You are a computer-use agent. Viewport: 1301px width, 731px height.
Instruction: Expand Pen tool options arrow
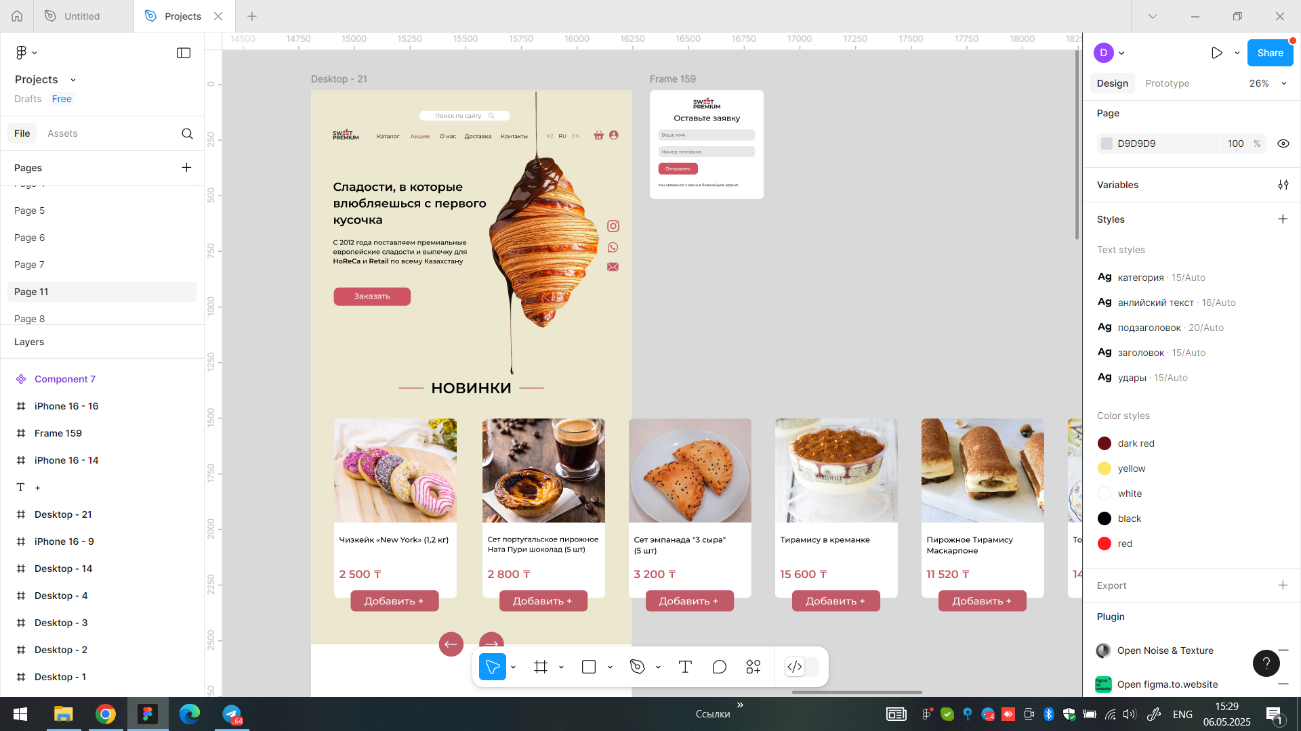[658, 667]
